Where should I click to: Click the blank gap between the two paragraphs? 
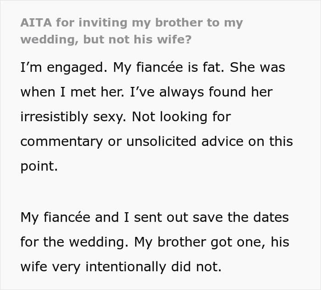pos(157,192)
